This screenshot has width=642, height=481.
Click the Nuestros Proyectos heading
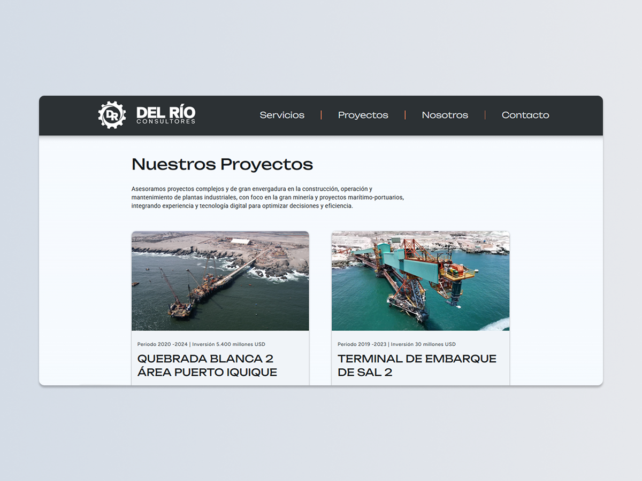222,164
